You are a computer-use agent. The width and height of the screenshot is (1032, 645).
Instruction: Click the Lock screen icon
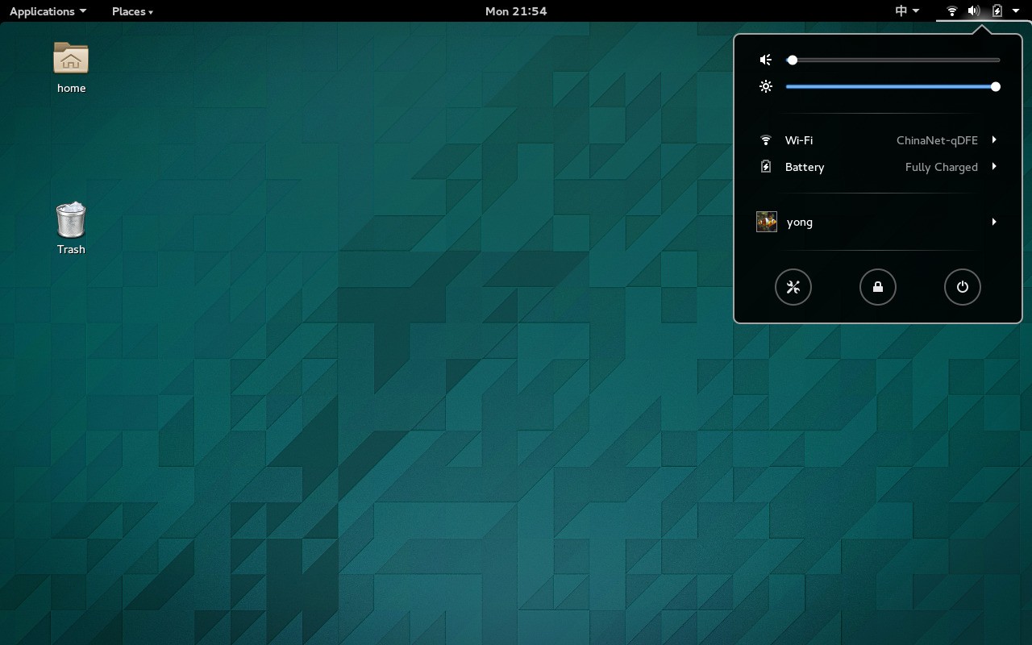pos(878,287)
